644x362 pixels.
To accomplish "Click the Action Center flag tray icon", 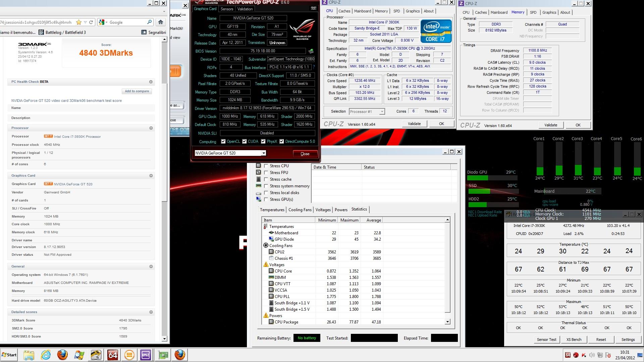I will [x=608, y=355].
